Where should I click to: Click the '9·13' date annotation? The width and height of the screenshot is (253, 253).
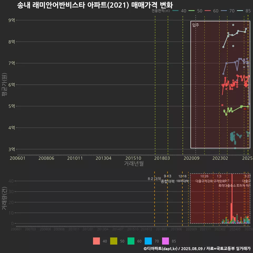click(168, 176)
